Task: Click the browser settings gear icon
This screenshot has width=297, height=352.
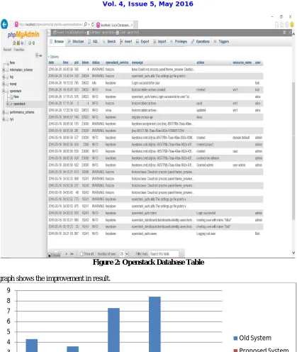Action: click(x=287, y=24)
